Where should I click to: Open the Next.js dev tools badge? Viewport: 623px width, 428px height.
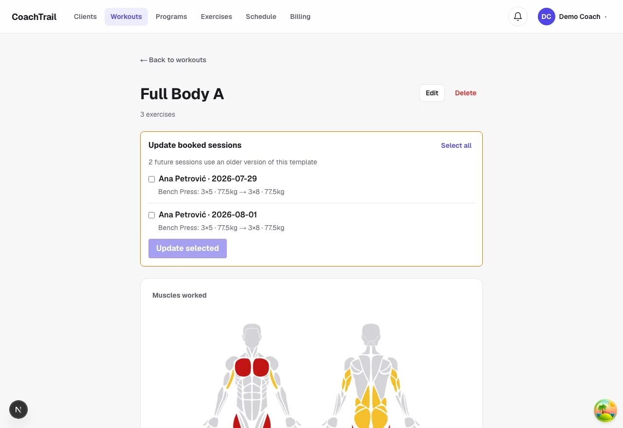coord(18,410)
